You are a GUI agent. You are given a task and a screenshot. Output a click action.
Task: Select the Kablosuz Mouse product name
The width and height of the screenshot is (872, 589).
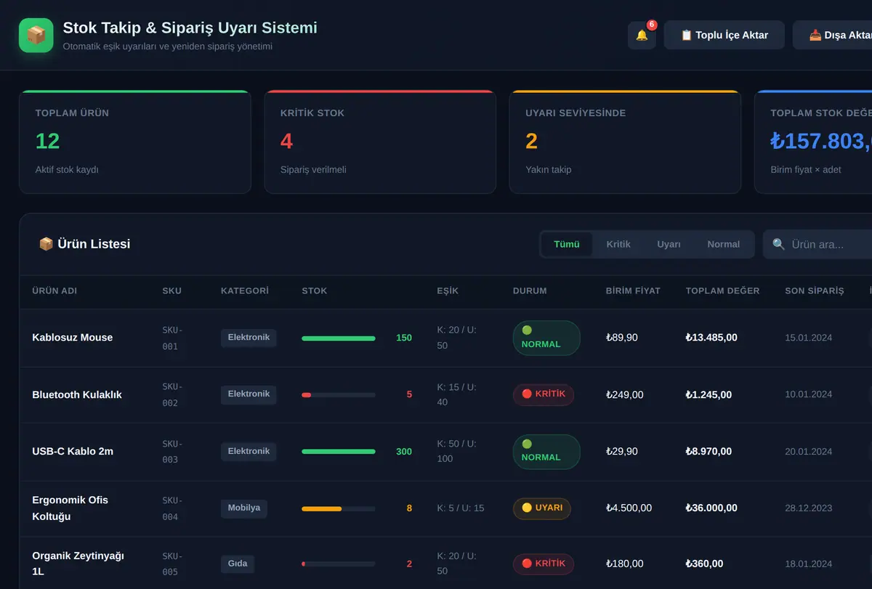coord(73,338)
